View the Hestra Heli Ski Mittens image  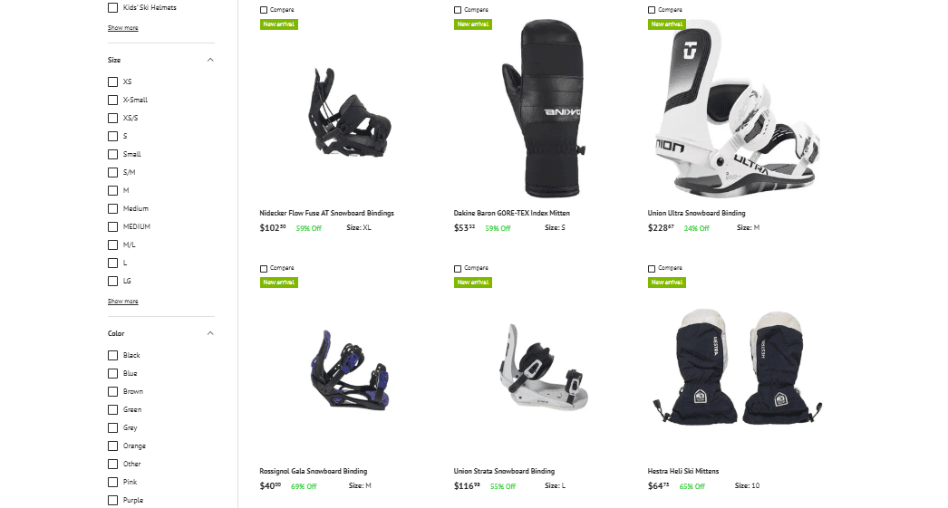coord(738,367)
